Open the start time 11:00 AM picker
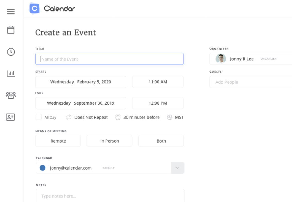 click(x=158, y=82)
